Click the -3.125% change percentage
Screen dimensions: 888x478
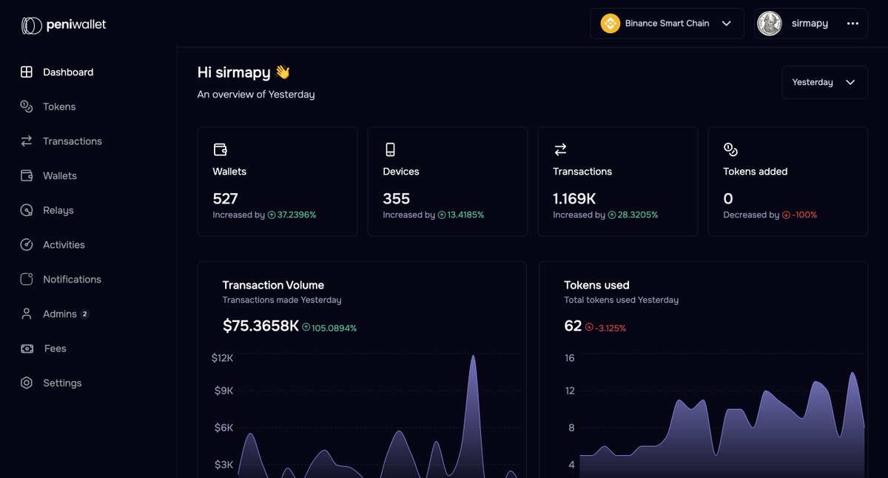click(x=610, y=328)
